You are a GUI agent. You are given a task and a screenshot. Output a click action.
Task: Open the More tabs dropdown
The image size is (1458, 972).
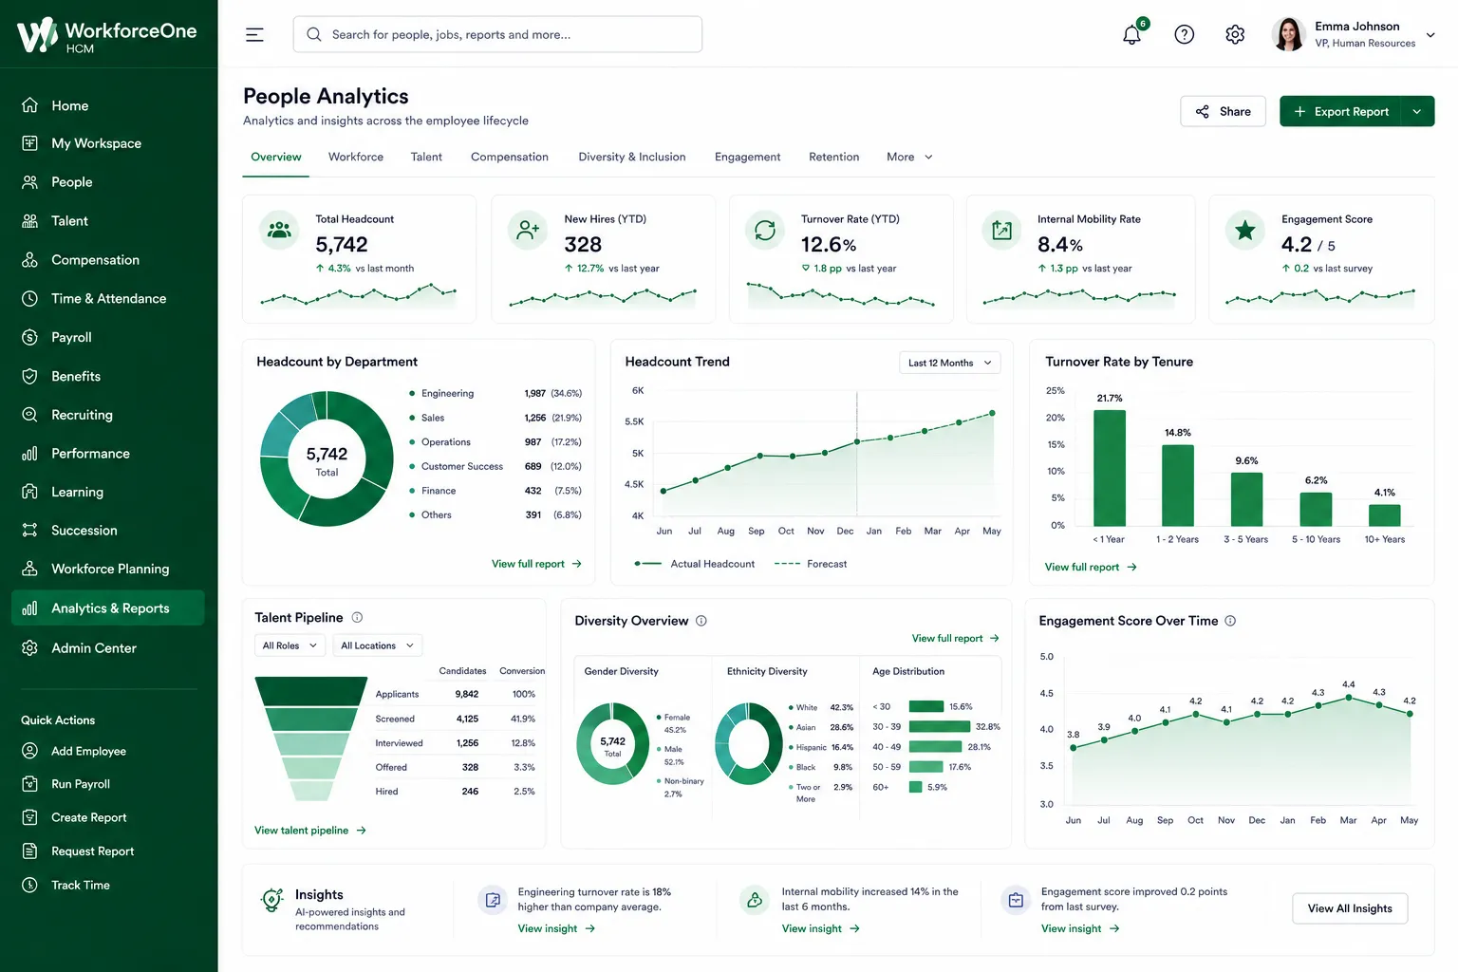pos(909,158)
